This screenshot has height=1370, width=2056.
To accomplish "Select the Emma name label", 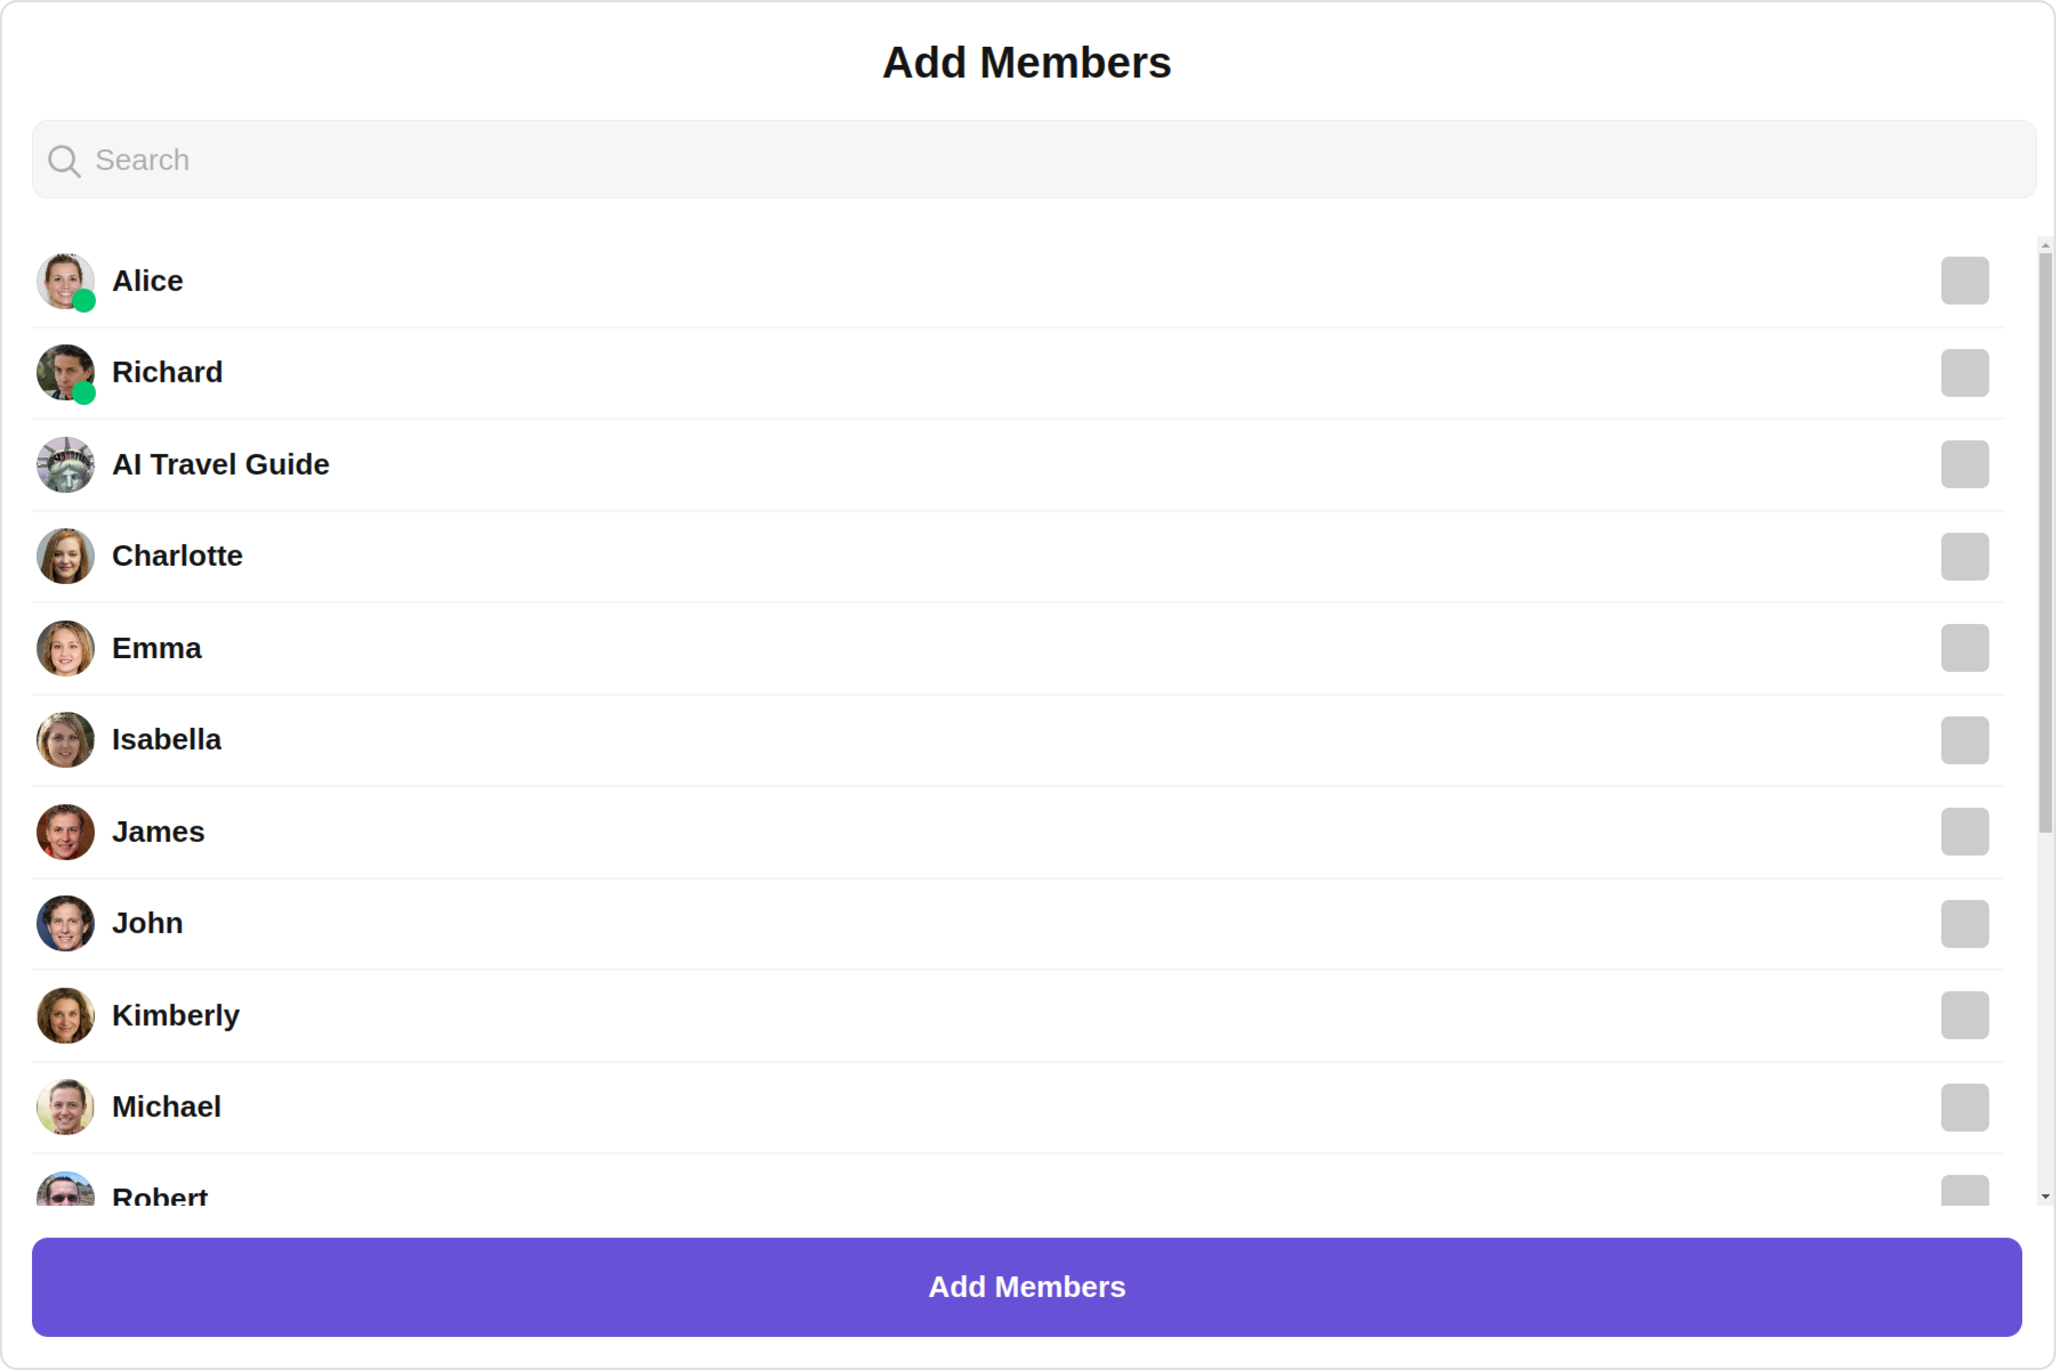I will [156, 648].
